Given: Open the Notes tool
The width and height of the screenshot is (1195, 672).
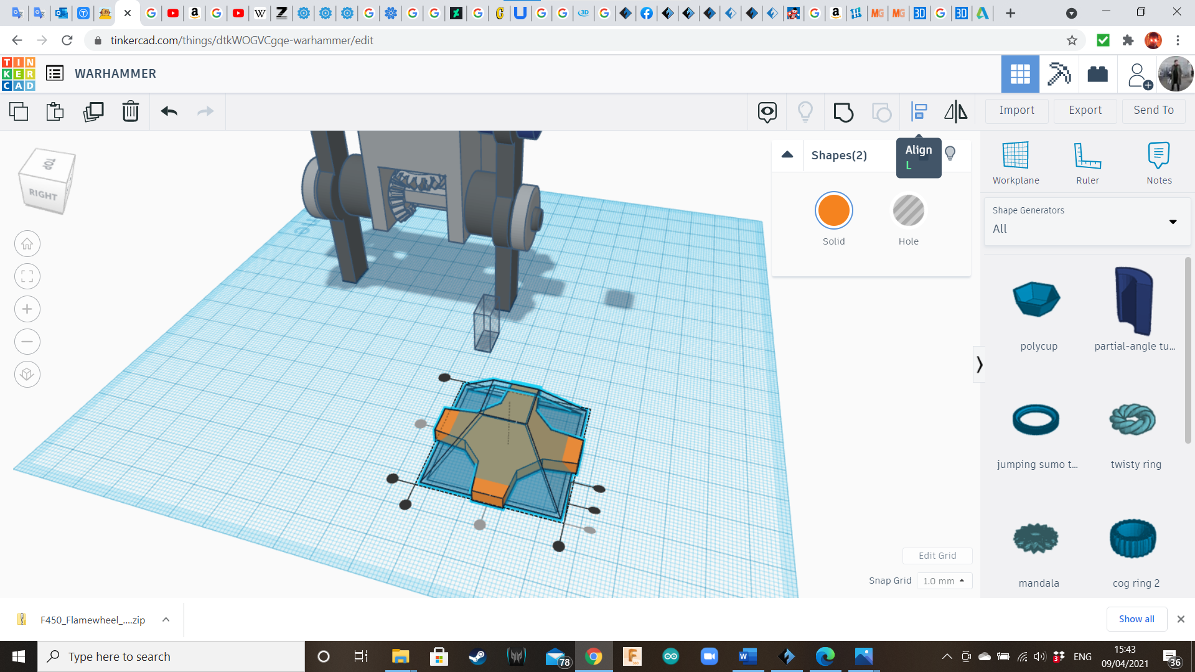Looking at the screenshot, I should pyautogui.click(x=1159, y=163).
